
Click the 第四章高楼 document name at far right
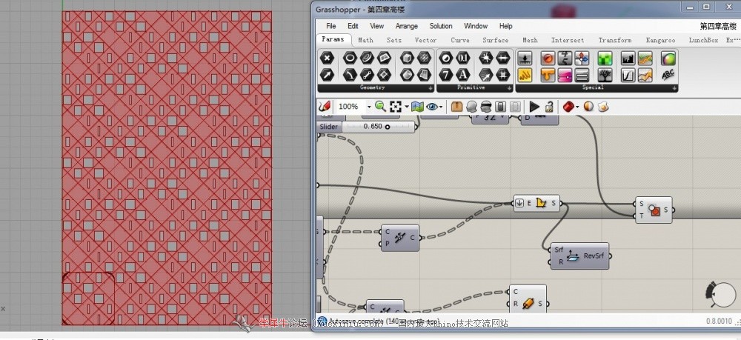[x=718, y=26]
